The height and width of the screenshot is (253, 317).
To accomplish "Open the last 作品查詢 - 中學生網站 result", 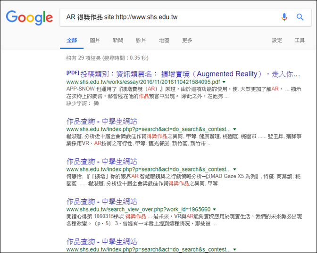I will coord(102,242).
